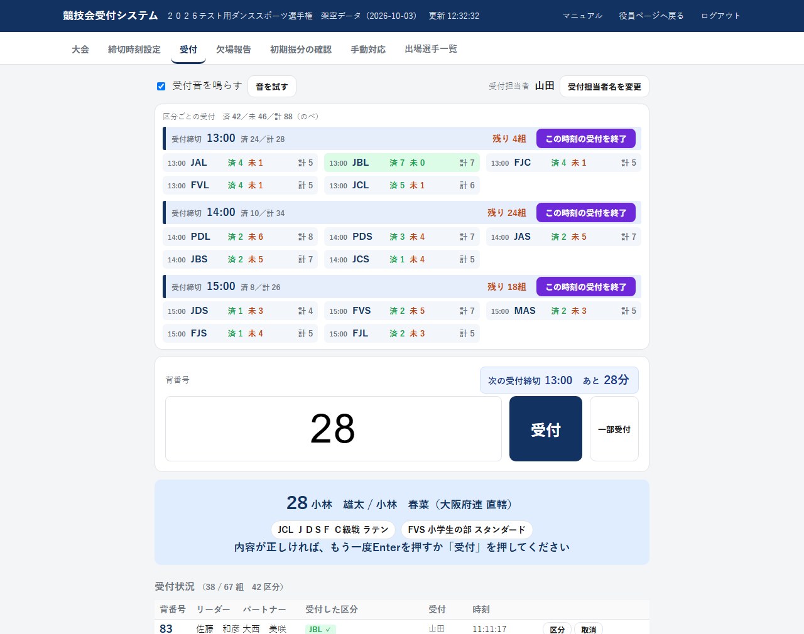Click the large 受付 submit button

tap(546, 429)
